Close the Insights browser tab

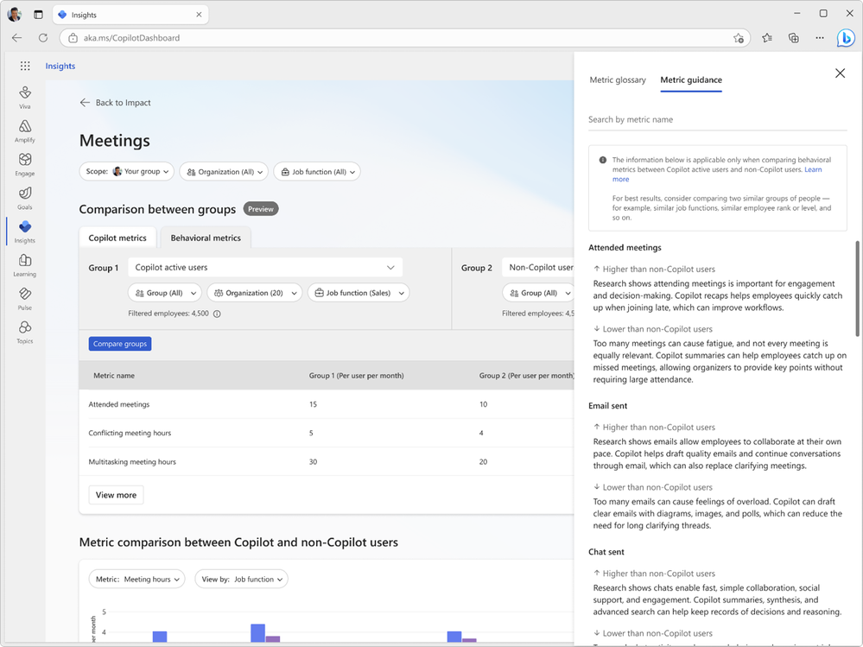pyautogui.click(x=199, y=15)
